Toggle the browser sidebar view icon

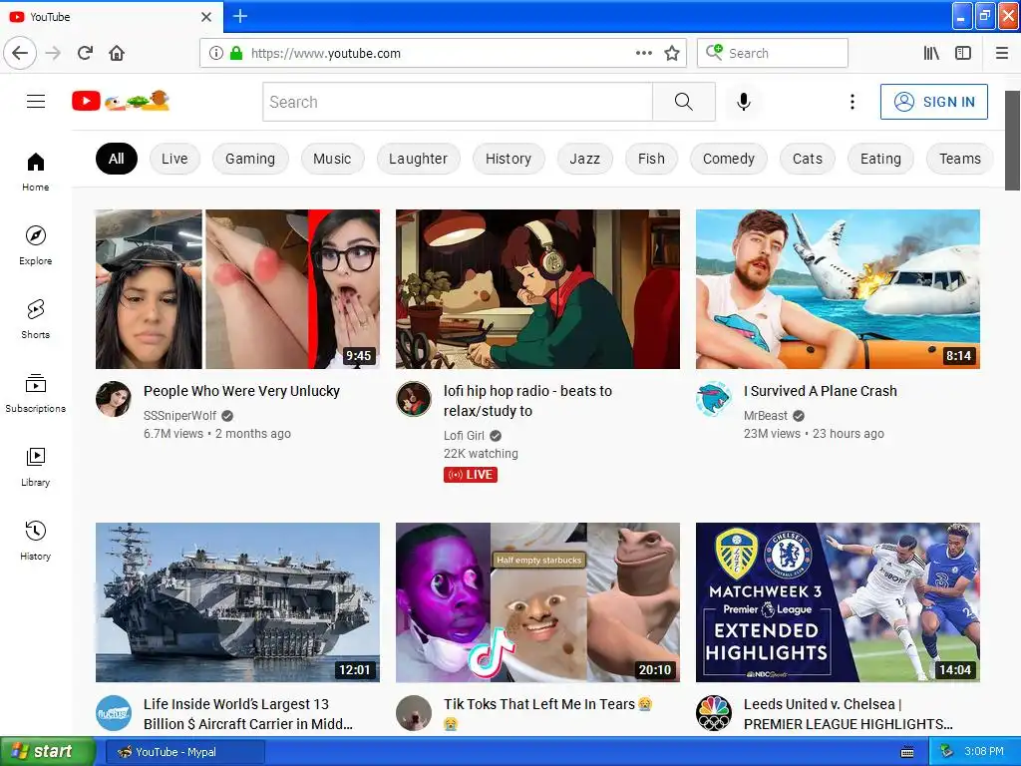pyautogui.click(x=963, y=53)
